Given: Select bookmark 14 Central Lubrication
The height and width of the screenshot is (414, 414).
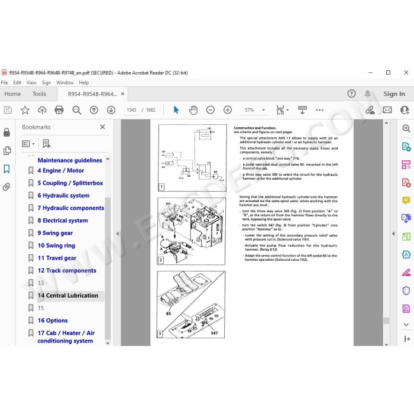Looking at the screenshot, I should pyautogui.click(x=68, y=296).
